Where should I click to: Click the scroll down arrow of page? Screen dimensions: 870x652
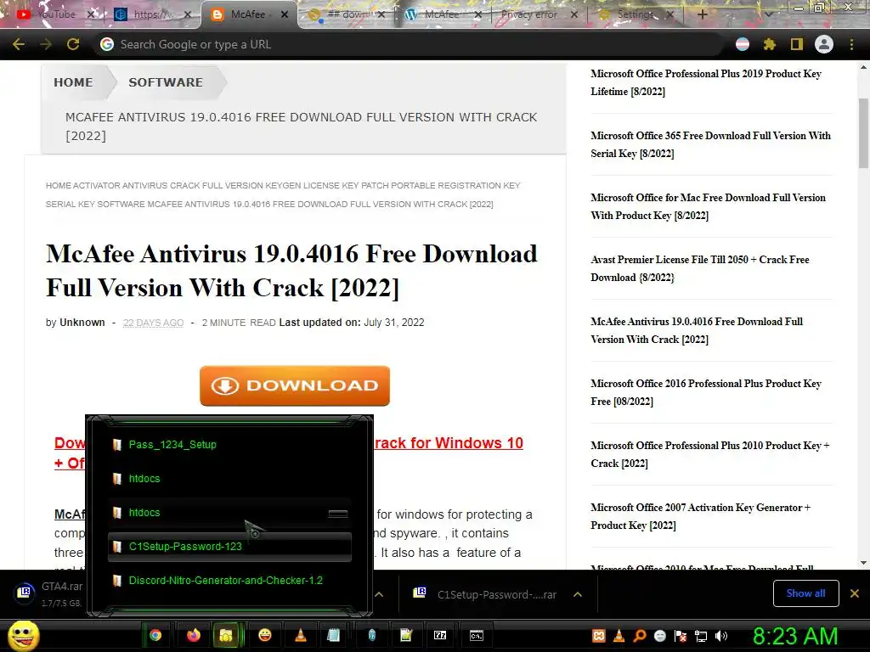pos(863,563)
